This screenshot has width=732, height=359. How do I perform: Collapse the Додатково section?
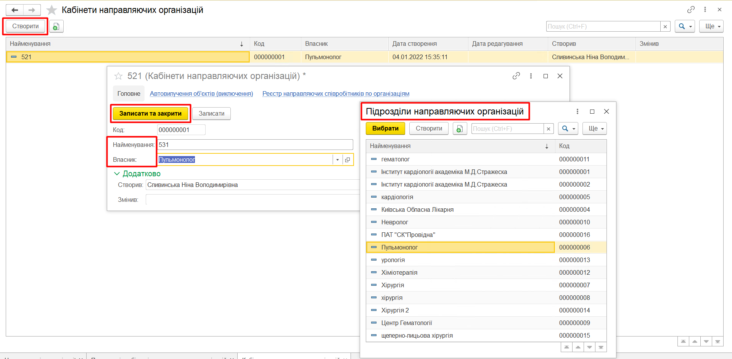(117, 174)
